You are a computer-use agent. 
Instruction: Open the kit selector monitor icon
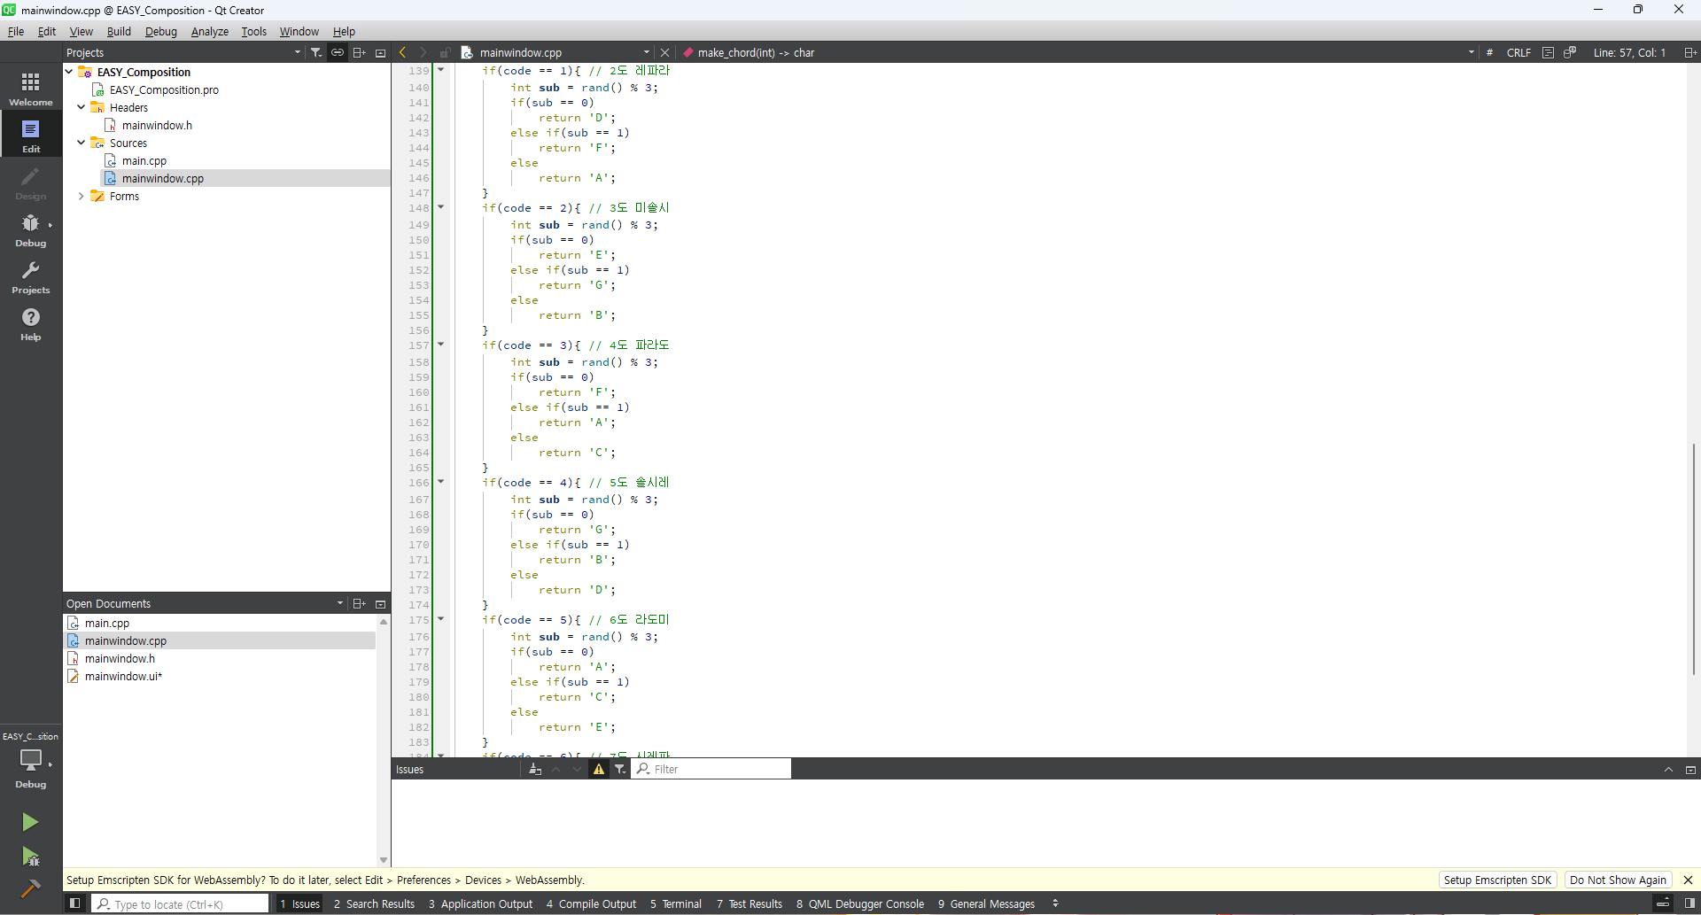coord(31,760)
